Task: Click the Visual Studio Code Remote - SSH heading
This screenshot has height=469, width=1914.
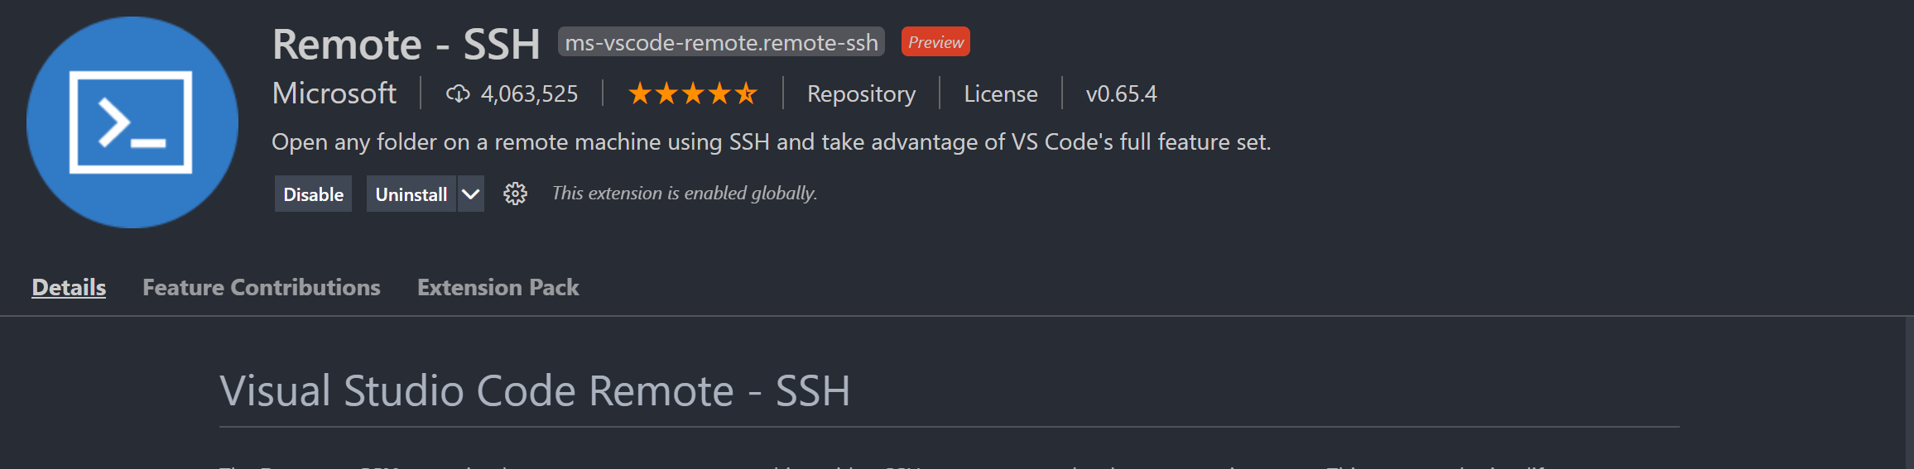Action: [535, 390]
